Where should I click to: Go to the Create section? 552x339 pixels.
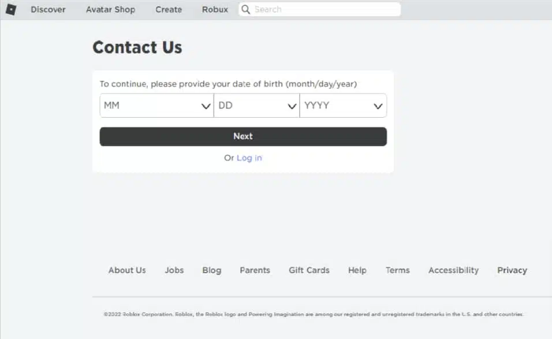click(168, 9)
